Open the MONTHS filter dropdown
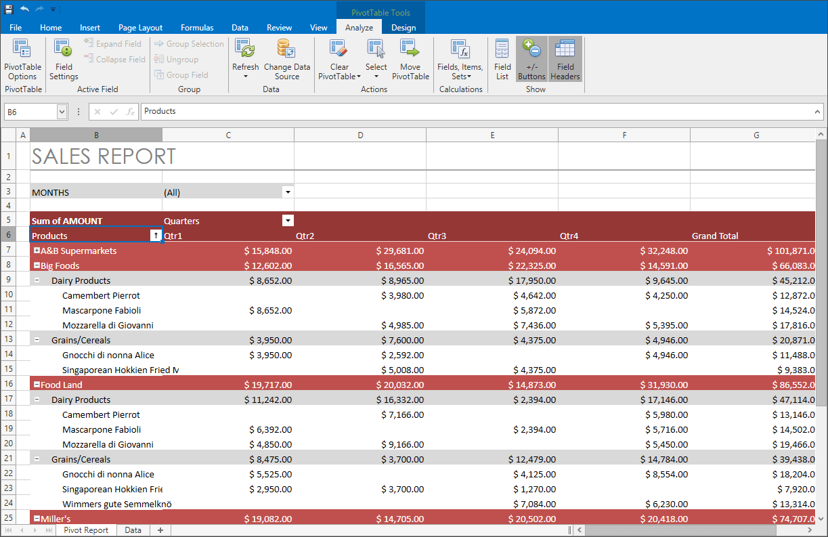Viewport: 828px width, 537px height. pyautogui.click(x=288, y=192)
